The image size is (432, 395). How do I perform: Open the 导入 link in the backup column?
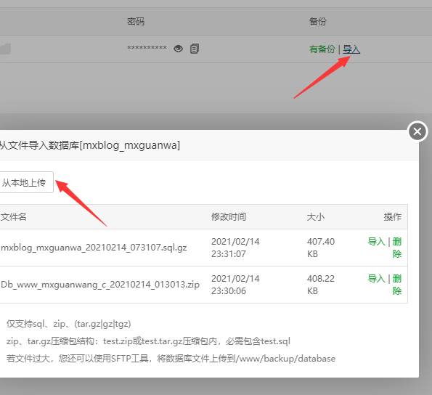(x=351, y=49)
